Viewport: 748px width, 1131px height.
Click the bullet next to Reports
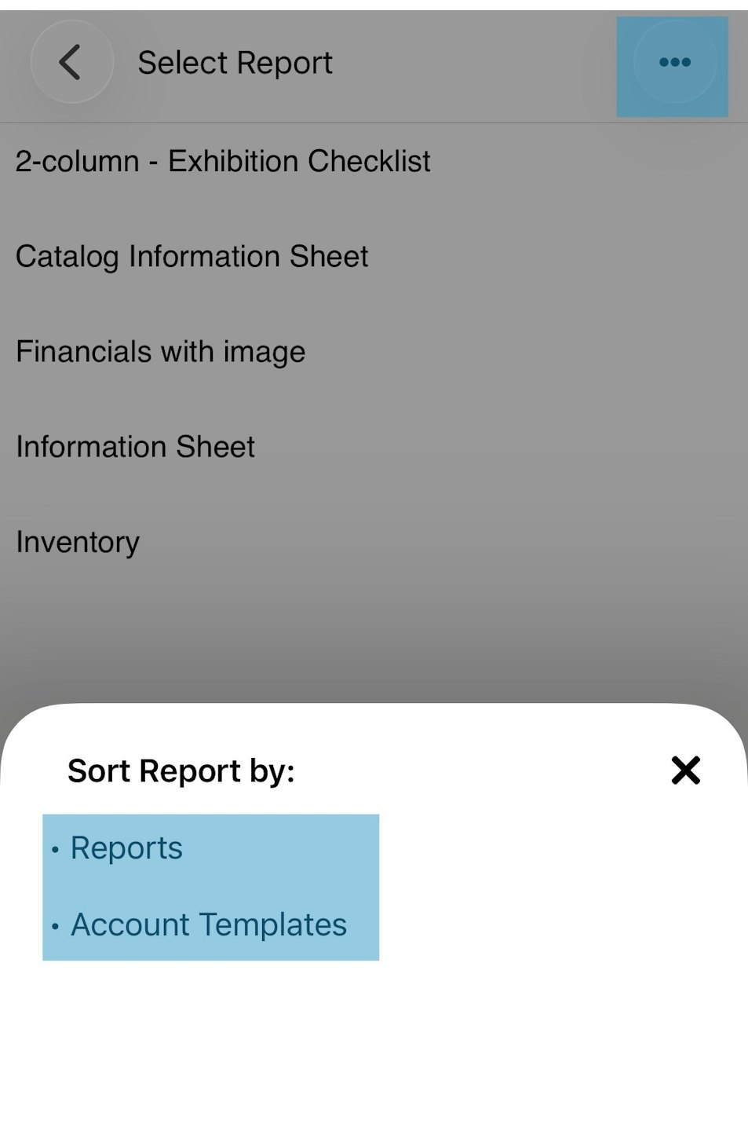[x=55, y=850]
